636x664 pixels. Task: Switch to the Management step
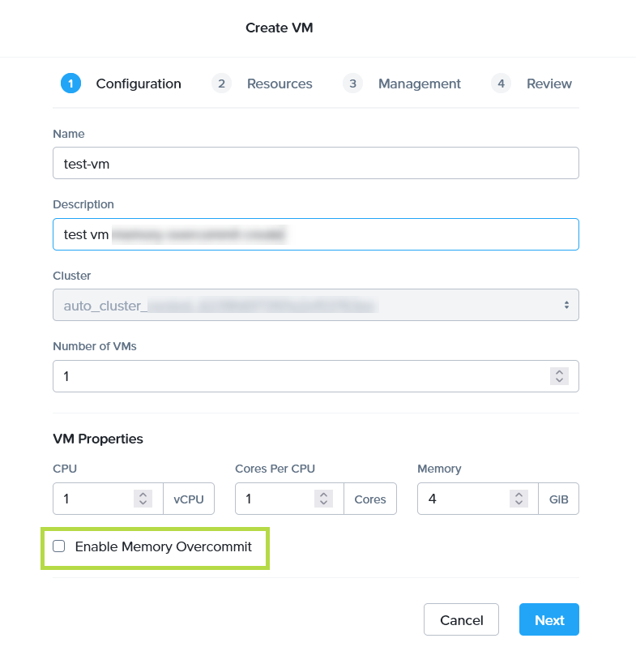coord(420,84)
